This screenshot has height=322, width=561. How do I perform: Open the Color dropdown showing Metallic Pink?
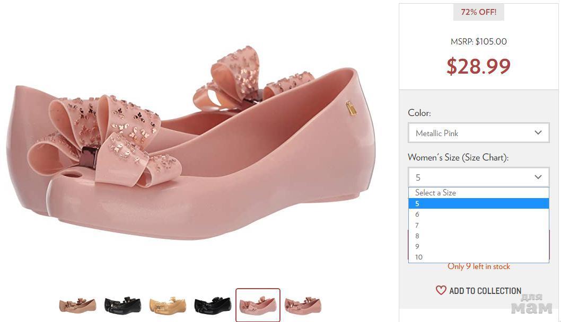(478, 133)
